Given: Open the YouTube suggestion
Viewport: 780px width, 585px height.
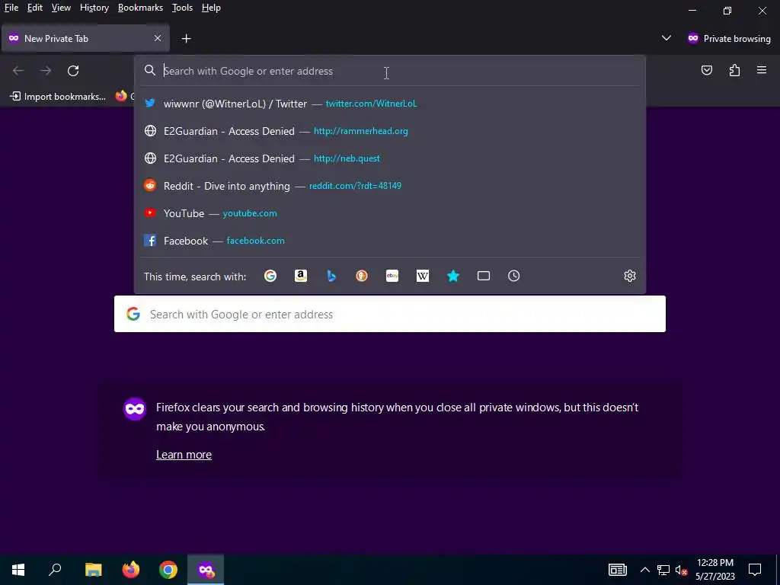Looking at the screenshot, I should tap(390, 213).
